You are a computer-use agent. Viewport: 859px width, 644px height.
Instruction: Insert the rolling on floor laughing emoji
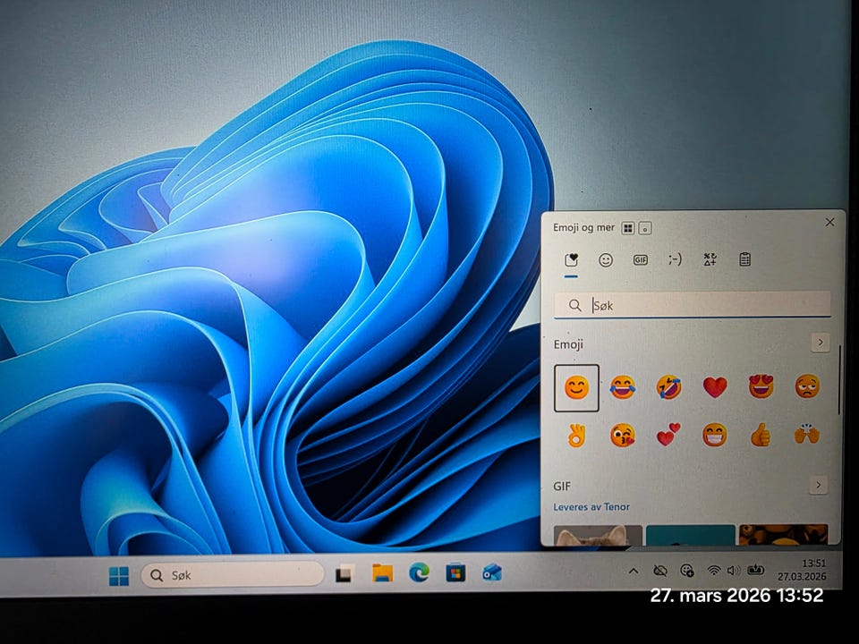pos(669,387)
